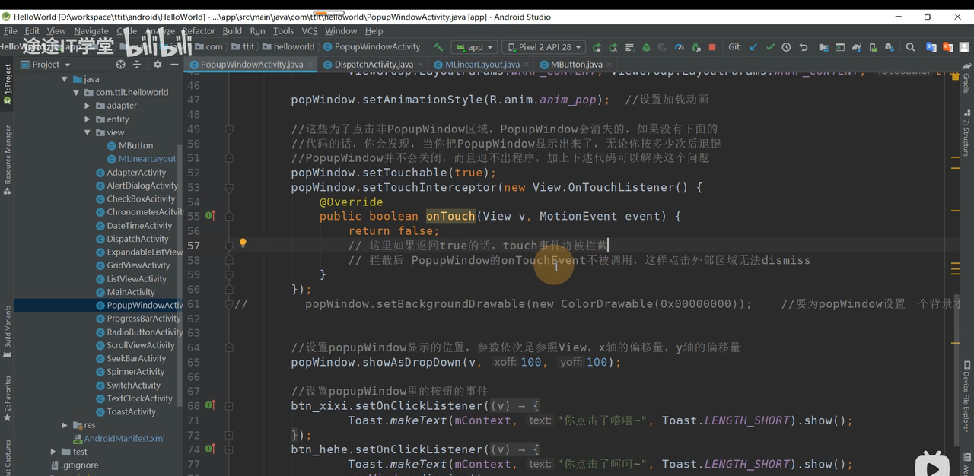Click Git update project arrow icon
974x476 pixels.
point(753,47)
